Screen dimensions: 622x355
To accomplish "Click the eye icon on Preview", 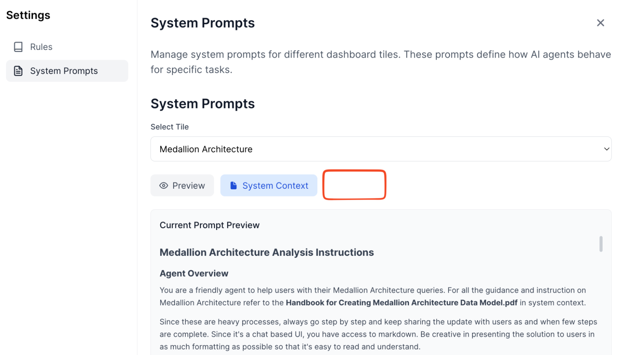I will pyautogui.click(x=164, y=185).
